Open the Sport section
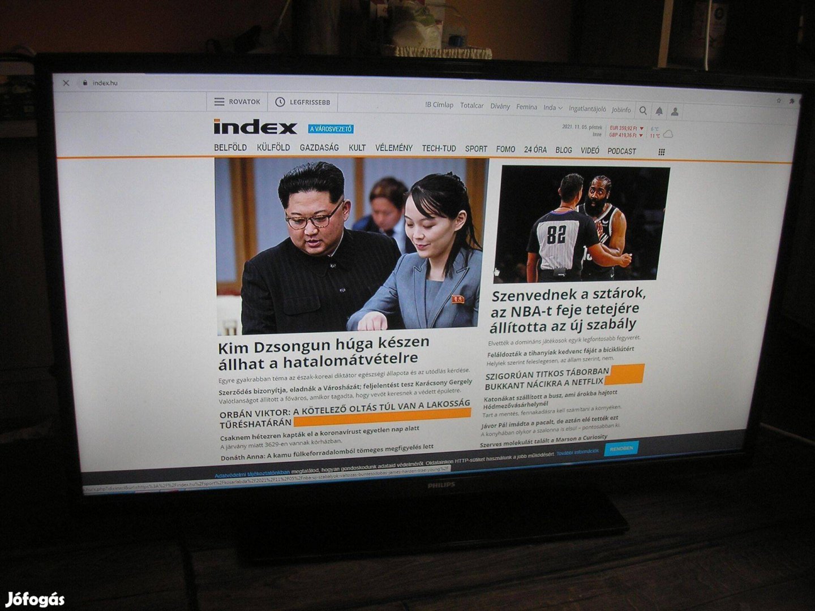 (476, 149)
